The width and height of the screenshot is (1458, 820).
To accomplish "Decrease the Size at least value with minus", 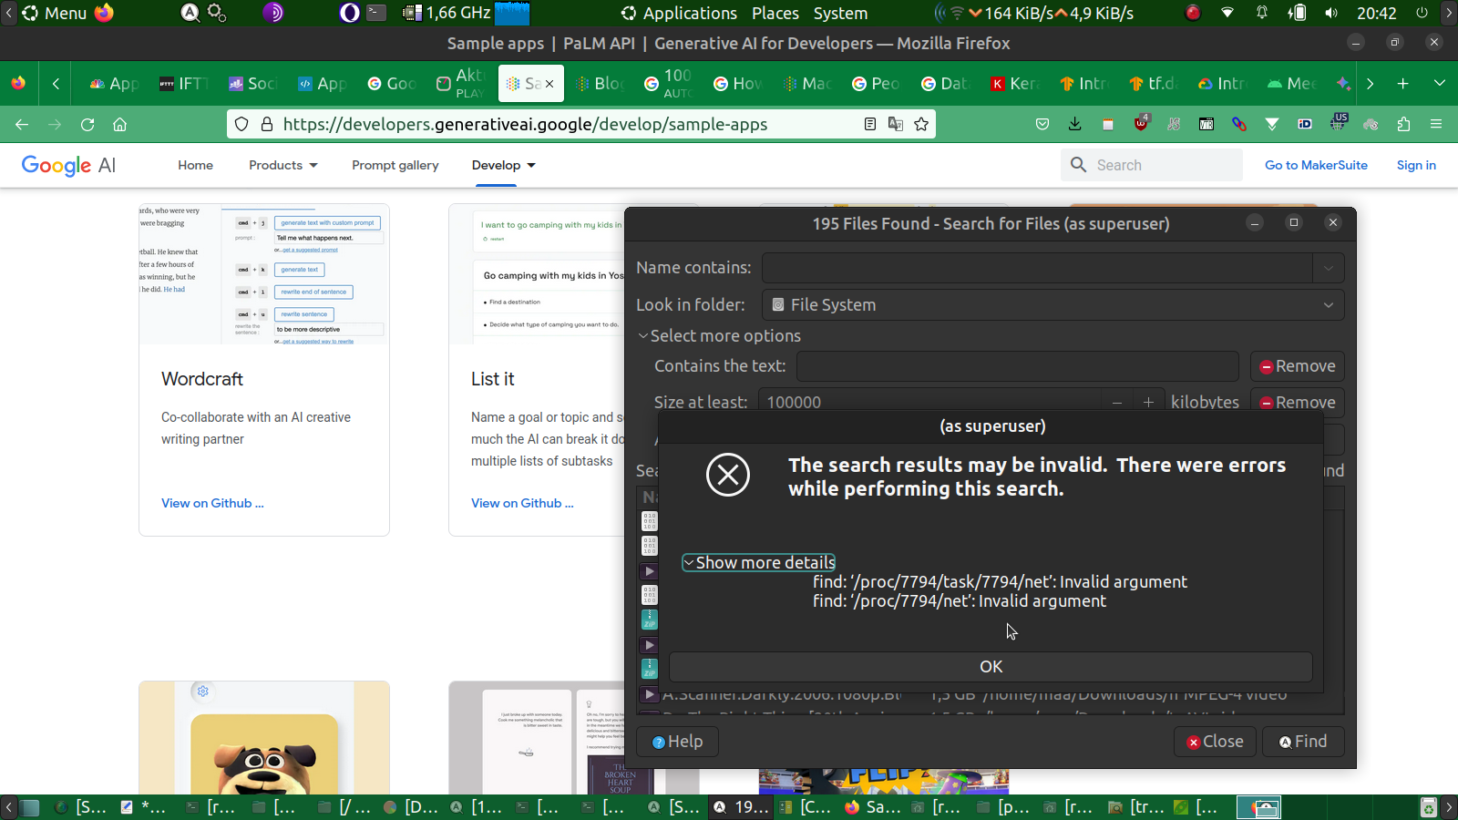I will pyautogui.click(x=1117, y=403).
